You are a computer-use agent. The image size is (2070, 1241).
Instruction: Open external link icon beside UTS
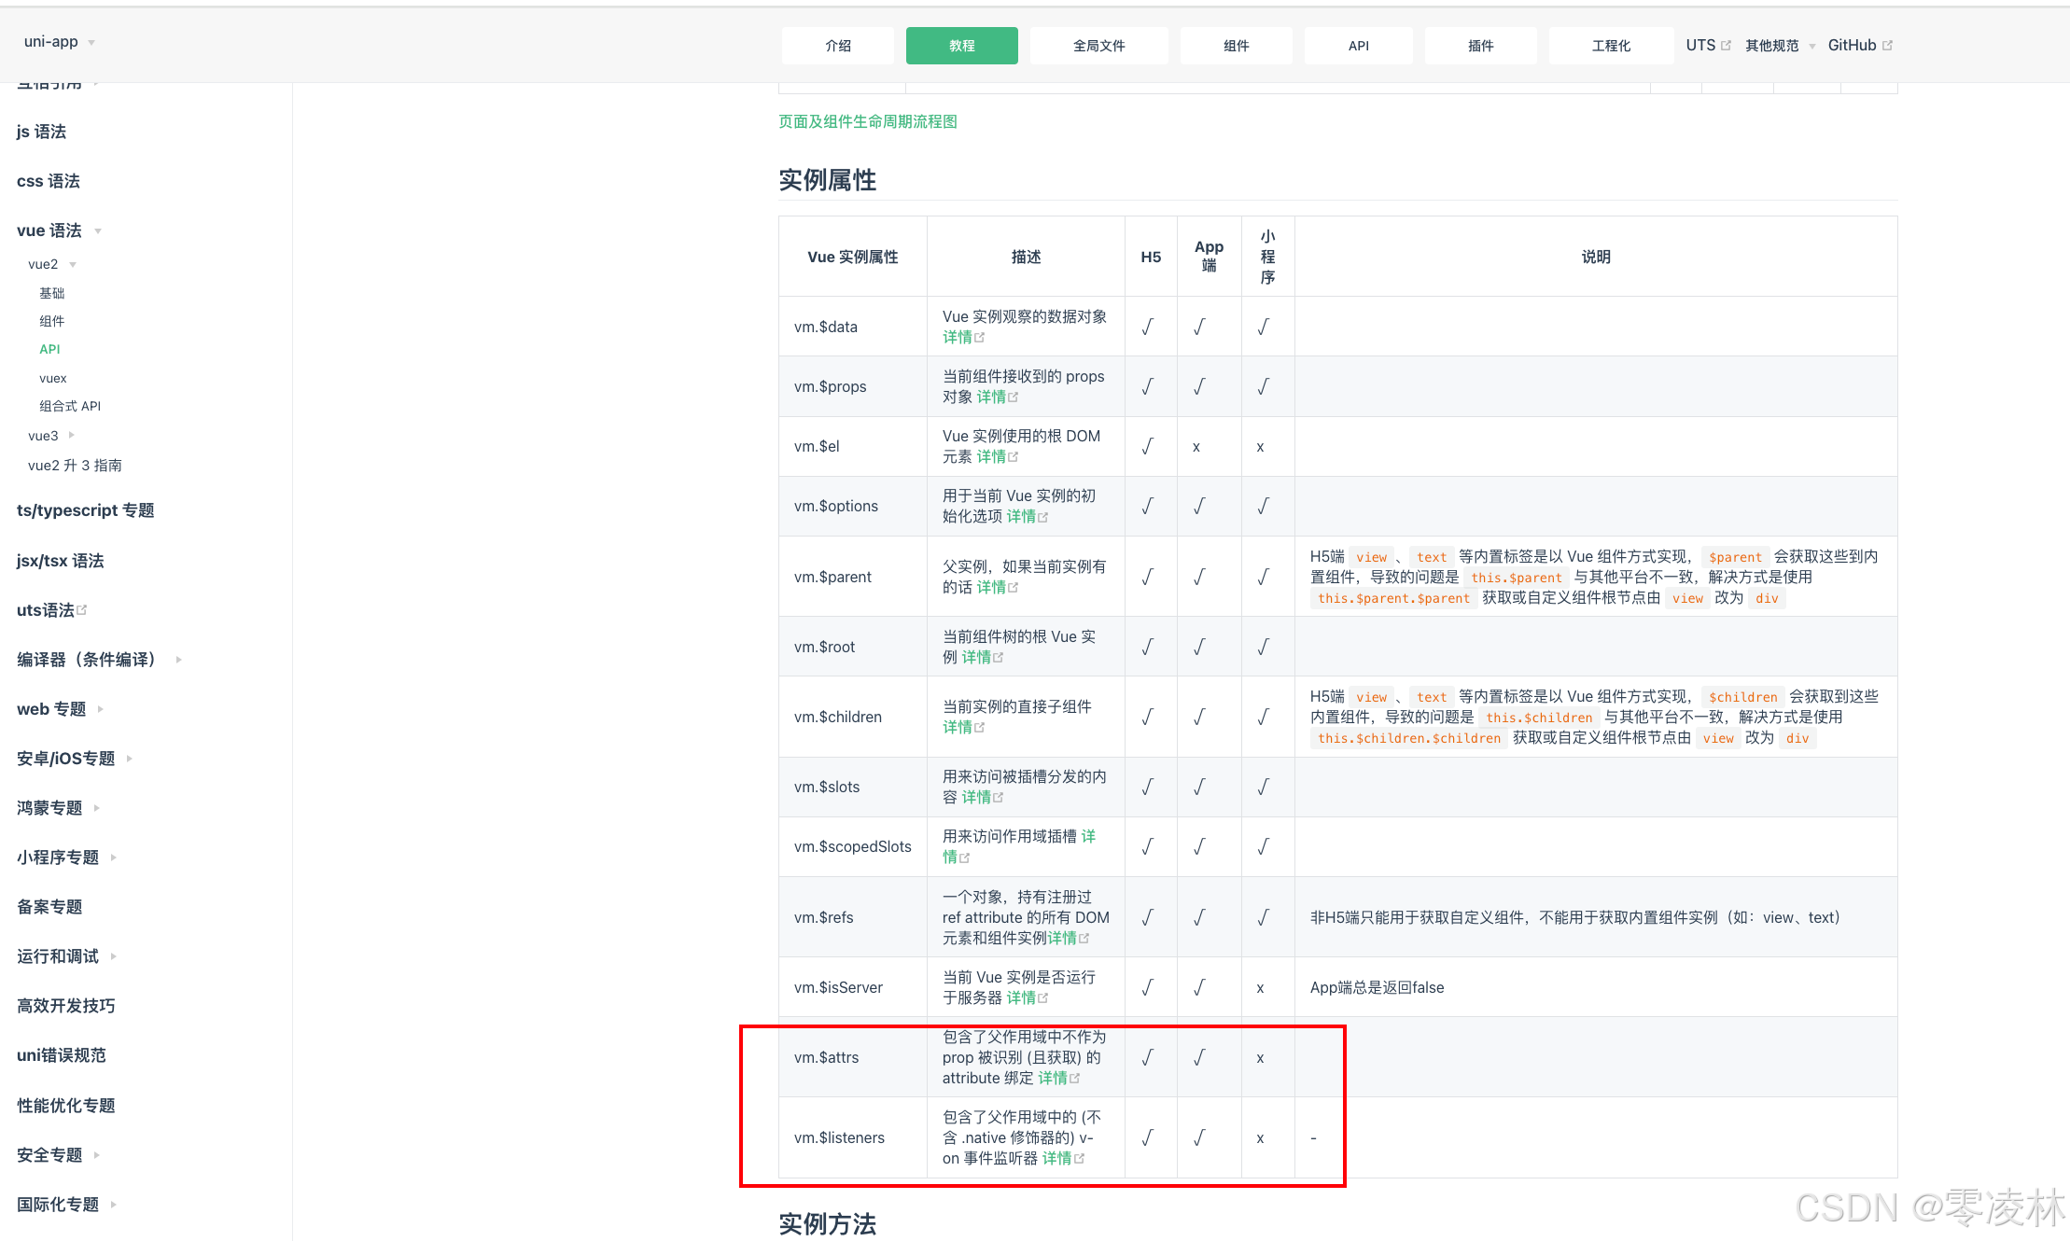pyautogui.click(x=1726, y=46)
